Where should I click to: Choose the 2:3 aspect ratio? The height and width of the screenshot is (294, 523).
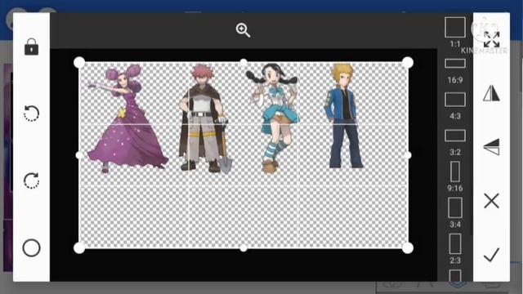click(x=455, y=248)
